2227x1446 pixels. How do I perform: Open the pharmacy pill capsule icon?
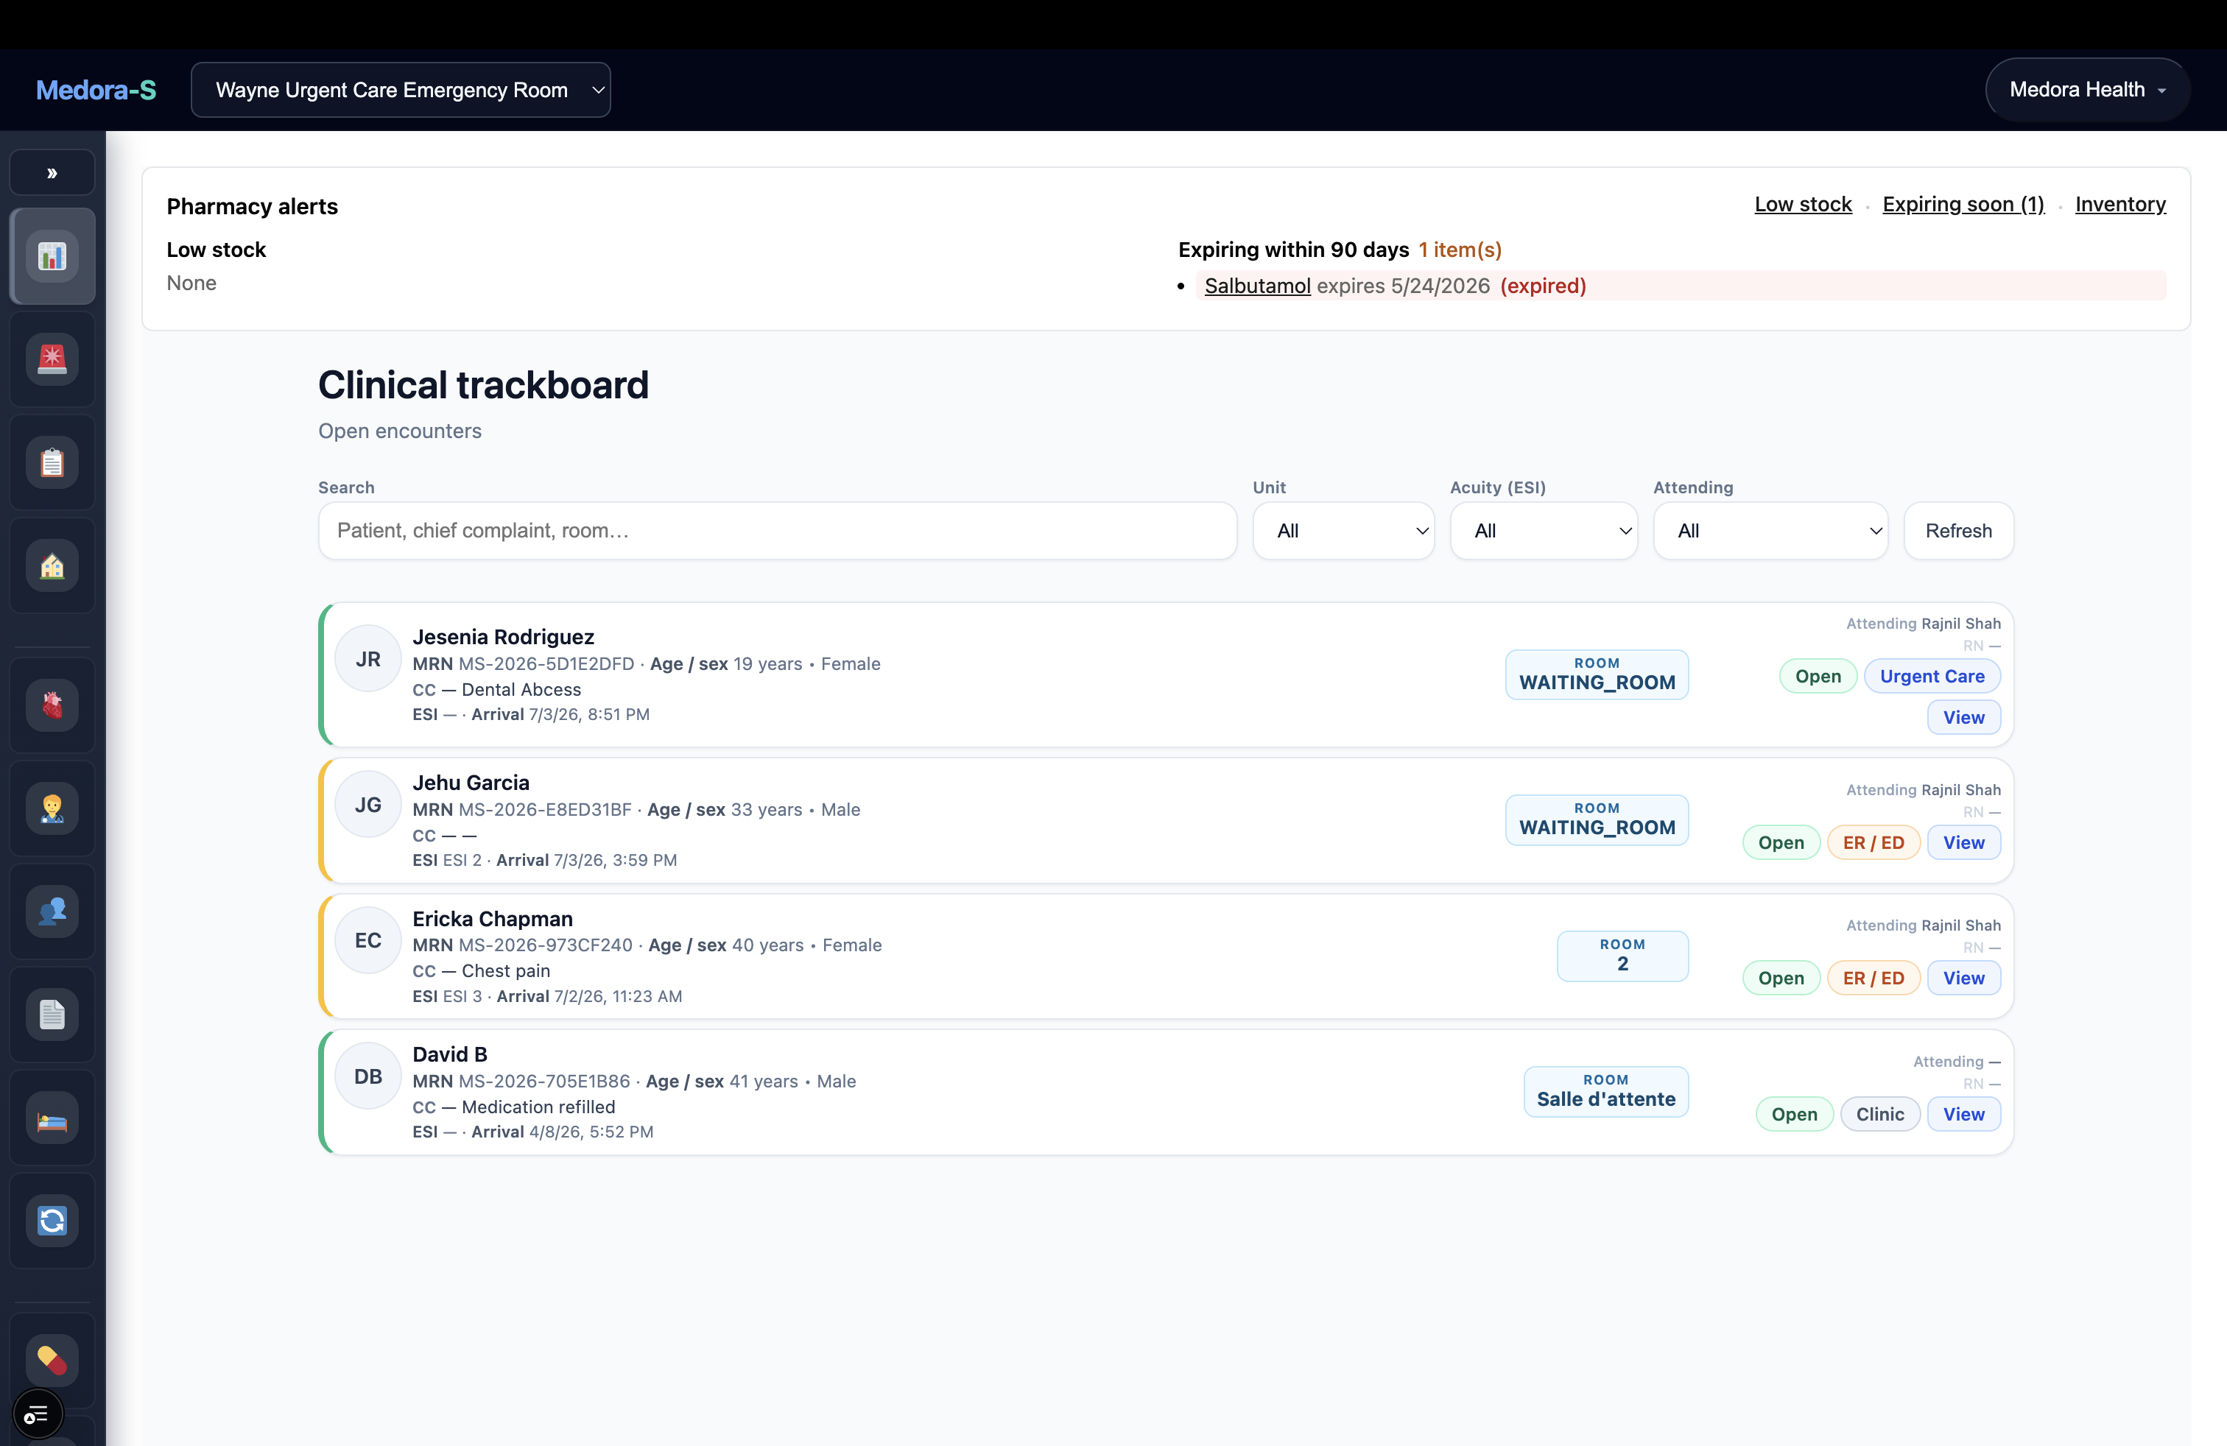click(52, 1360)
